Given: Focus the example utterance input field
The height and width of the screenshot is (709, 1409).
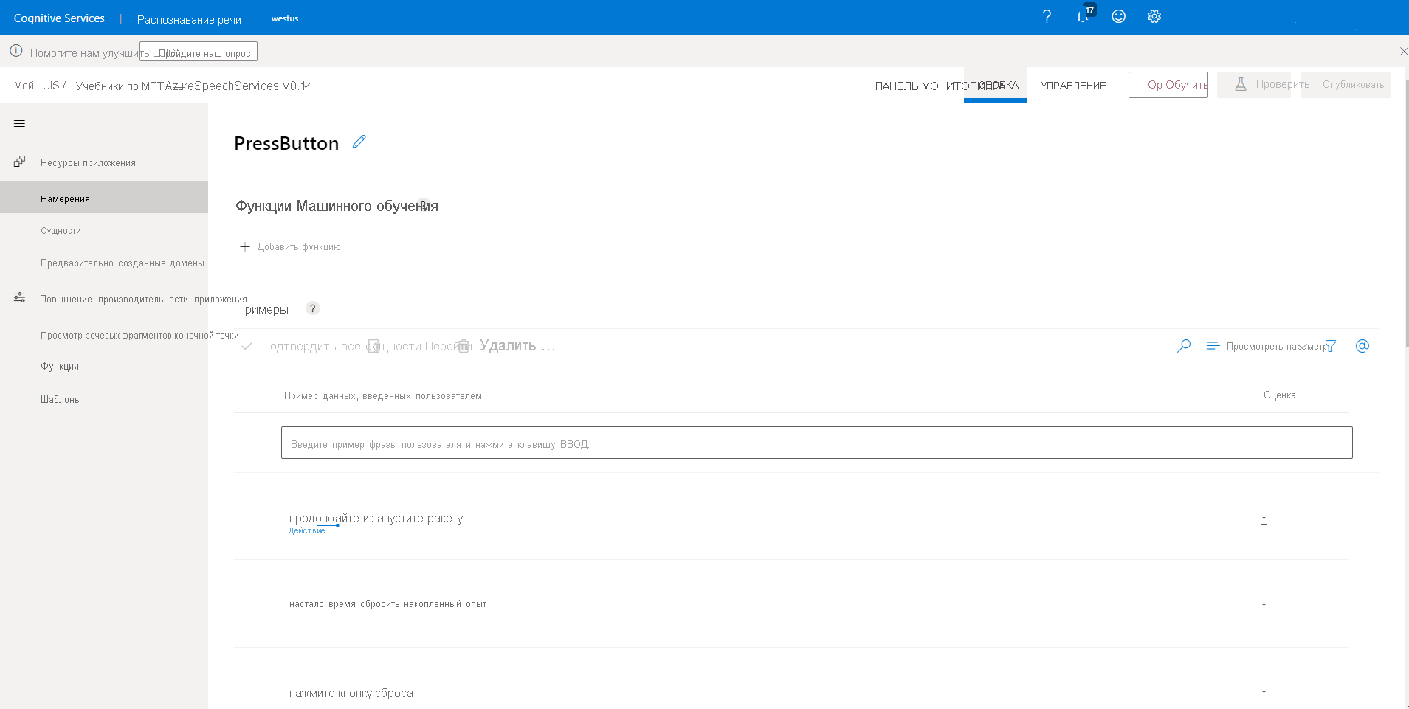Looking at the screenshot, I should pos(817,443).
